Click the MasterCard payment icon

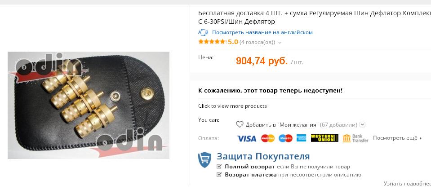coord(268,138)
